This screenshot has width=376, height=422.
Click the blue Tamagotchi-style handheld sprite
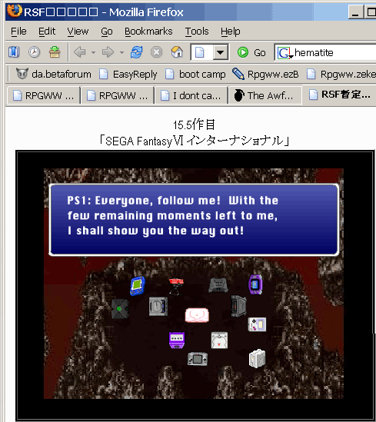[138, 286]
